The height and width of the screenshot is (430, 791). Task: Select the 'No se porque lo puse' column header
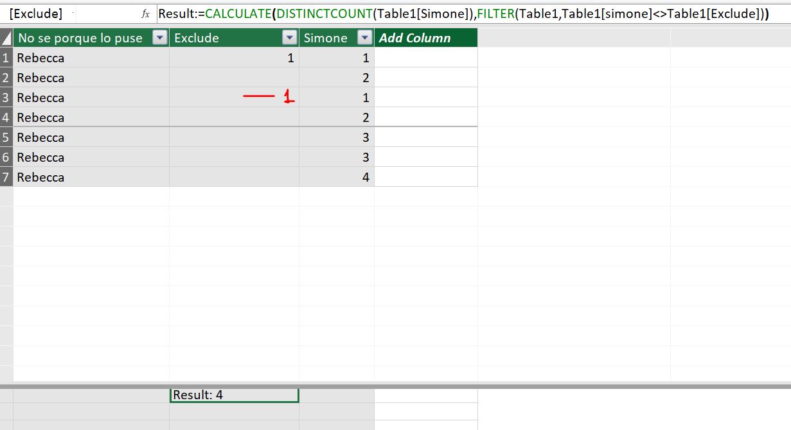[x=91, y=38]
